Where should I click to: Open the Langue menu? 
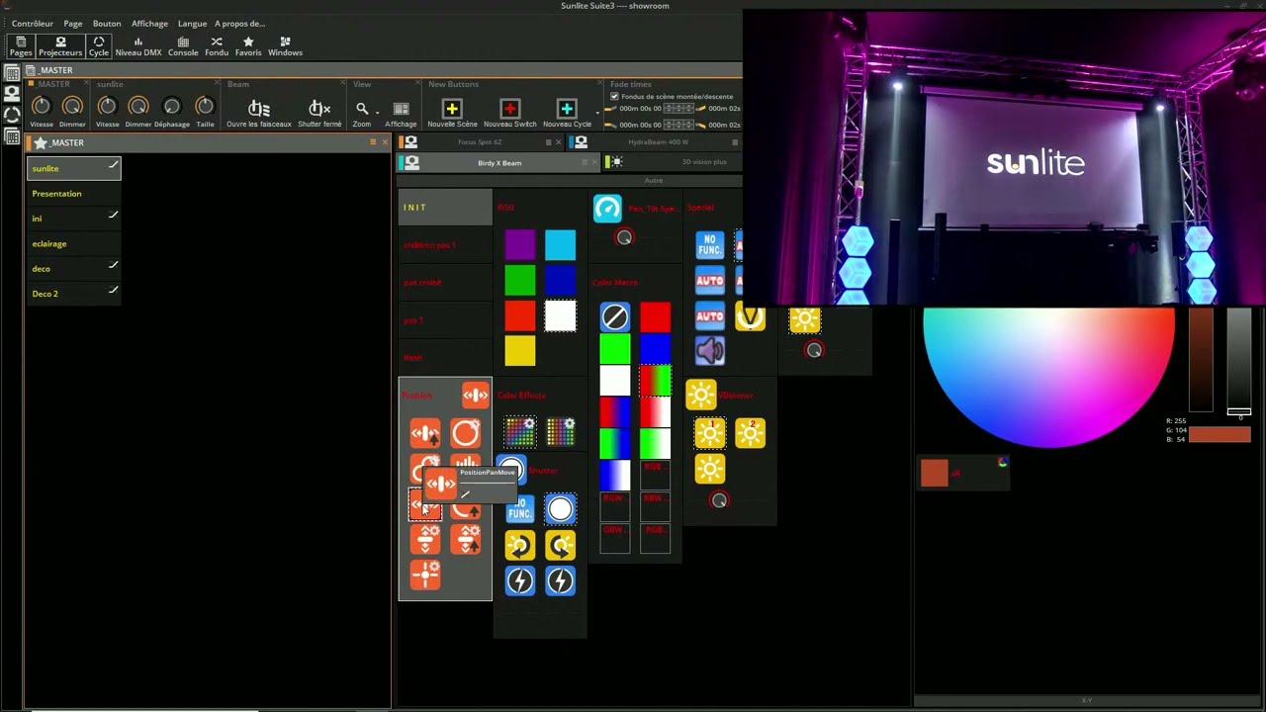(192, 23)
